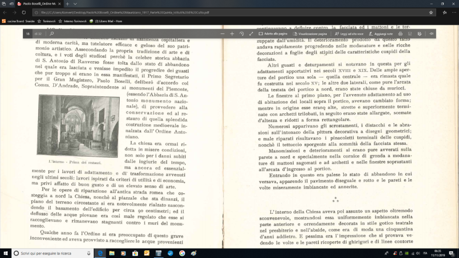The height and width of the screenshot is (258, 459).
Task: Open Microsoft Store from the taskbar
Action: click(x=135, y=254)
